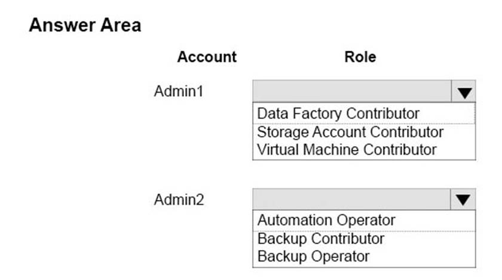
Task: Choose Backup Contributor role
Action: 320,239
